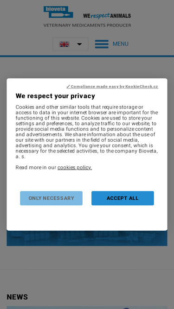Click the We respect your privacy heading
174x309 pixels.
55,96
